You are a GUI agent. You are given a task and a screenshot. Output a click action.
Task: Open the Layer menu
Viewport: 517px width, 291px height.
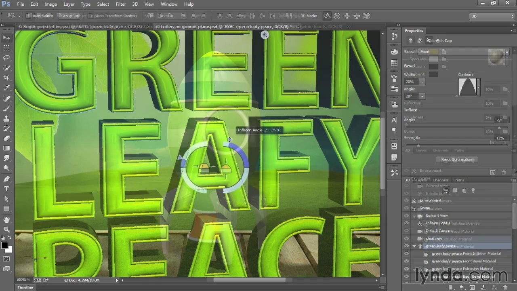coord(69,4)
